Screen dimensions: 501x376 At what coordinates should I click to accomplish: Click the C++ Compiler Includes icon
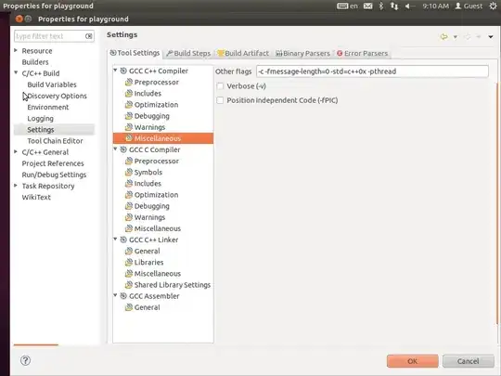click(129, 94)
